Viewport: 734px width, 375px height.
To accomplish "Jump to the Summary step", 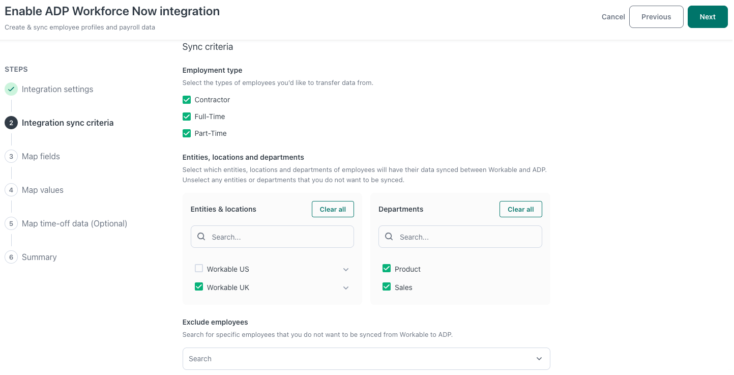I will [x=39, y=257].
